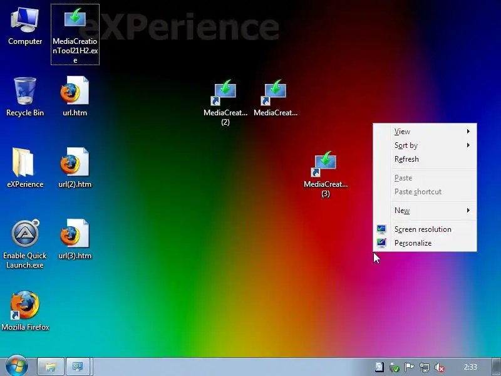Click the second pinned taskbar button
The height and width of the screenshot is (376, 501).
[x=78, y=367]
